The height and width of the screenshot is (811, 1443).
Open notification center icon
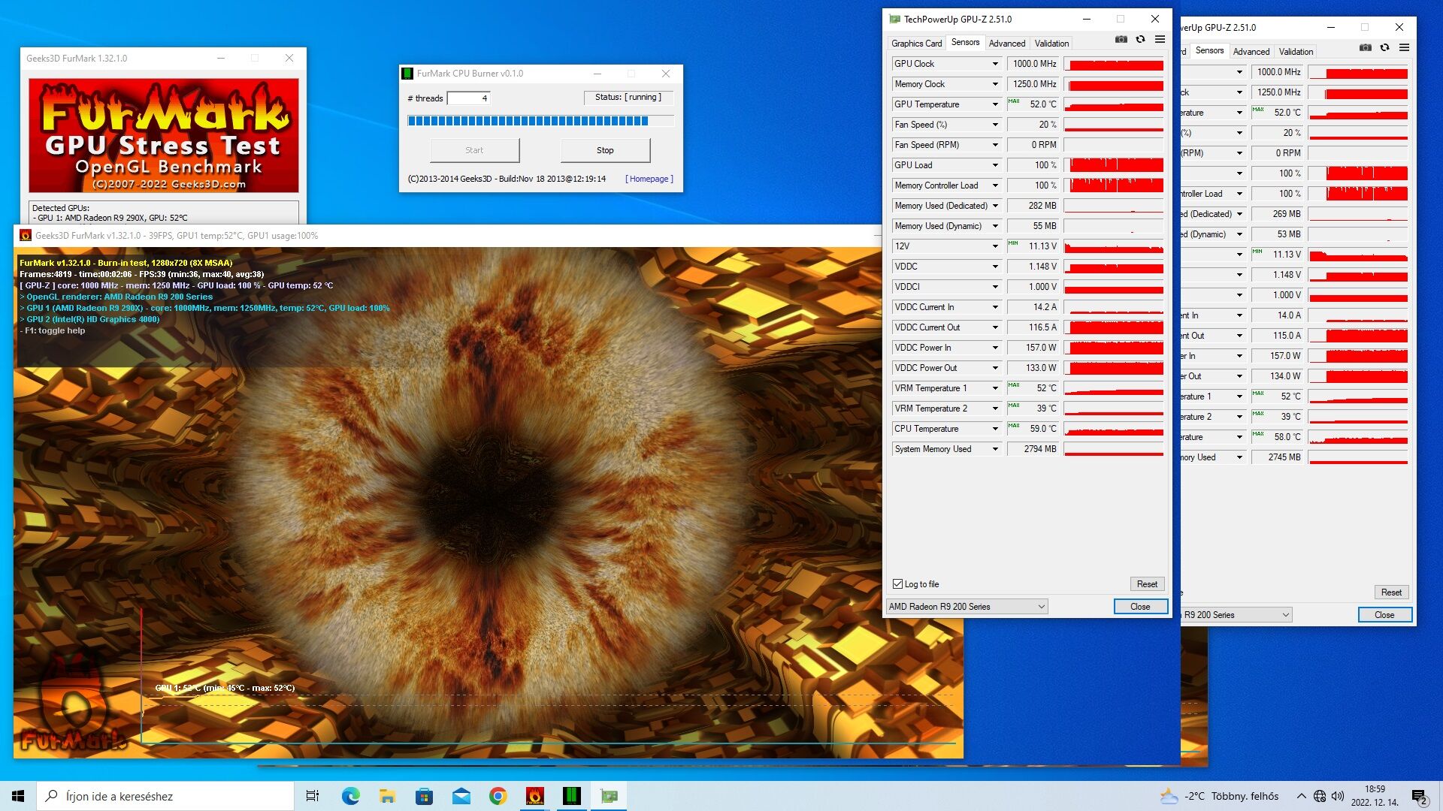point(1419,796)
